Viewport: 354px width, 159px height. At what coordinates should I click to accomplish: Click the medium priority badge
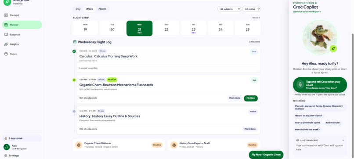coord(253,112)
